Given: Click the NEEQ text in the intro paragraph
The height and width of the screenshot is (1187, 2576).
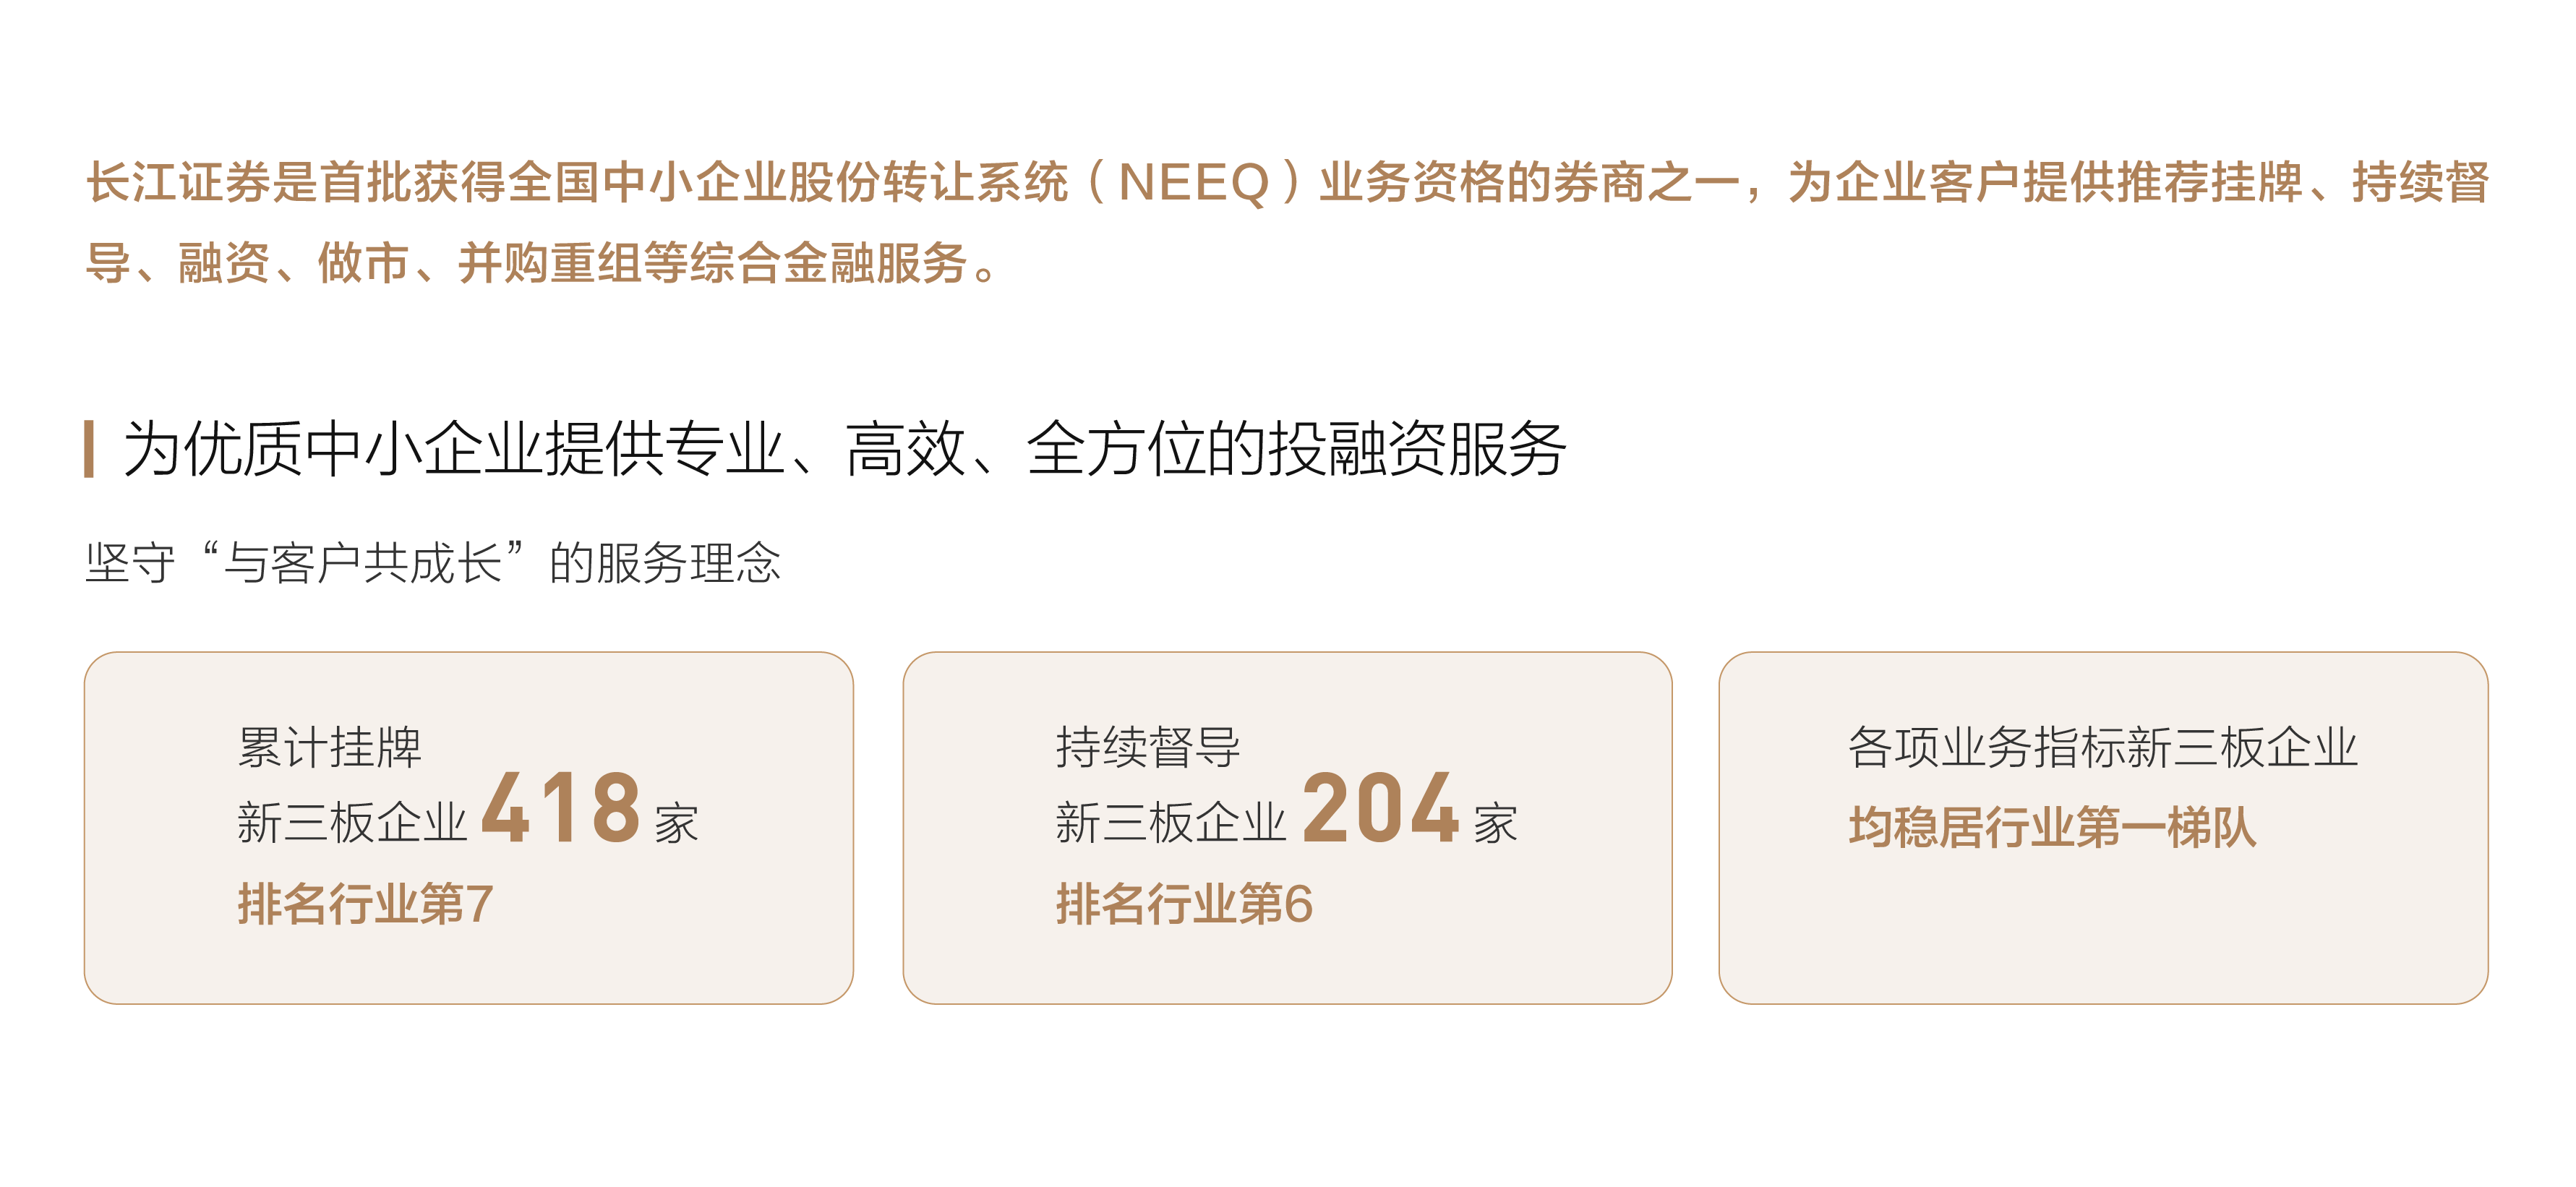Looking at the screenshot, I should tap(1193, 183).
